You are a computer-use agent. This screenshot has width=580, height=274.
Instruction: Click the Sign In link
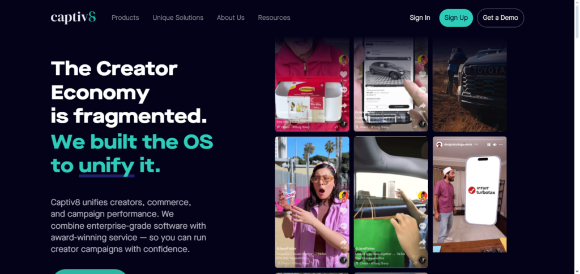[x=420, y=18]
